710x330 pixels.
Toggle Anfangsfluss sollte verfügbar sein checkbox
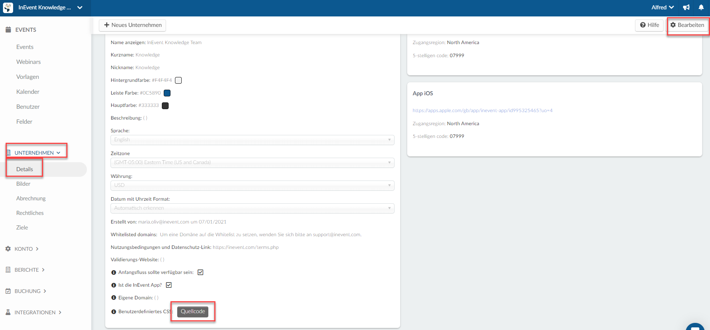200,272
